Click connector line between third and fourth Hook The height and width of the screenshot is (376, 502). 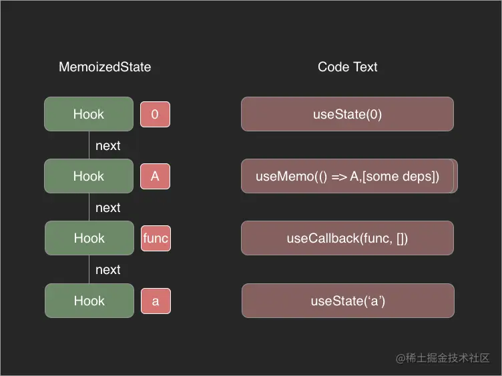click(89, 269)
